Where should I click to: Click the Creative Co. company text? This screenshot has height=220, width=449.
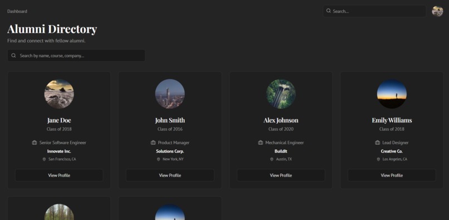click(392, 151)
